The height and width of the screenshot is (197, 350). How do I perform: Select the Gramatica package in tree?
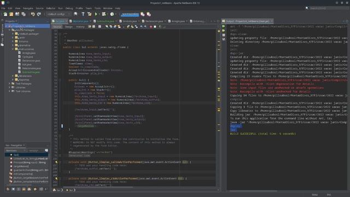click(x=25, y=45)
